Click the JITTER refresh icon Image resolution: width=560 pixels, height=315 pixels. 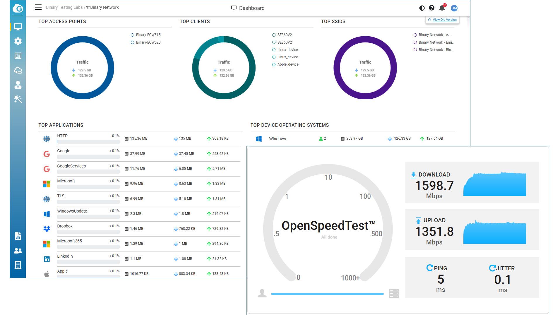(x=492, y=268)
